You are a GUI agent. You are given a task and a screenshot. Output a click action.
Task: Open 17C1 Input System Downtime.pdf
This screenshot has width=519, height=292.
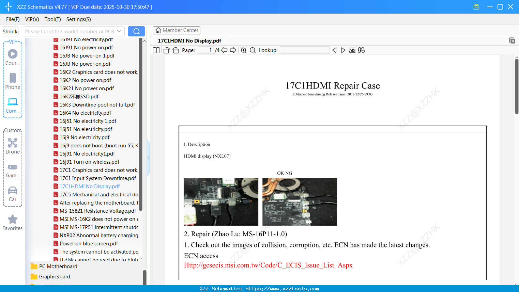point(95,178)
